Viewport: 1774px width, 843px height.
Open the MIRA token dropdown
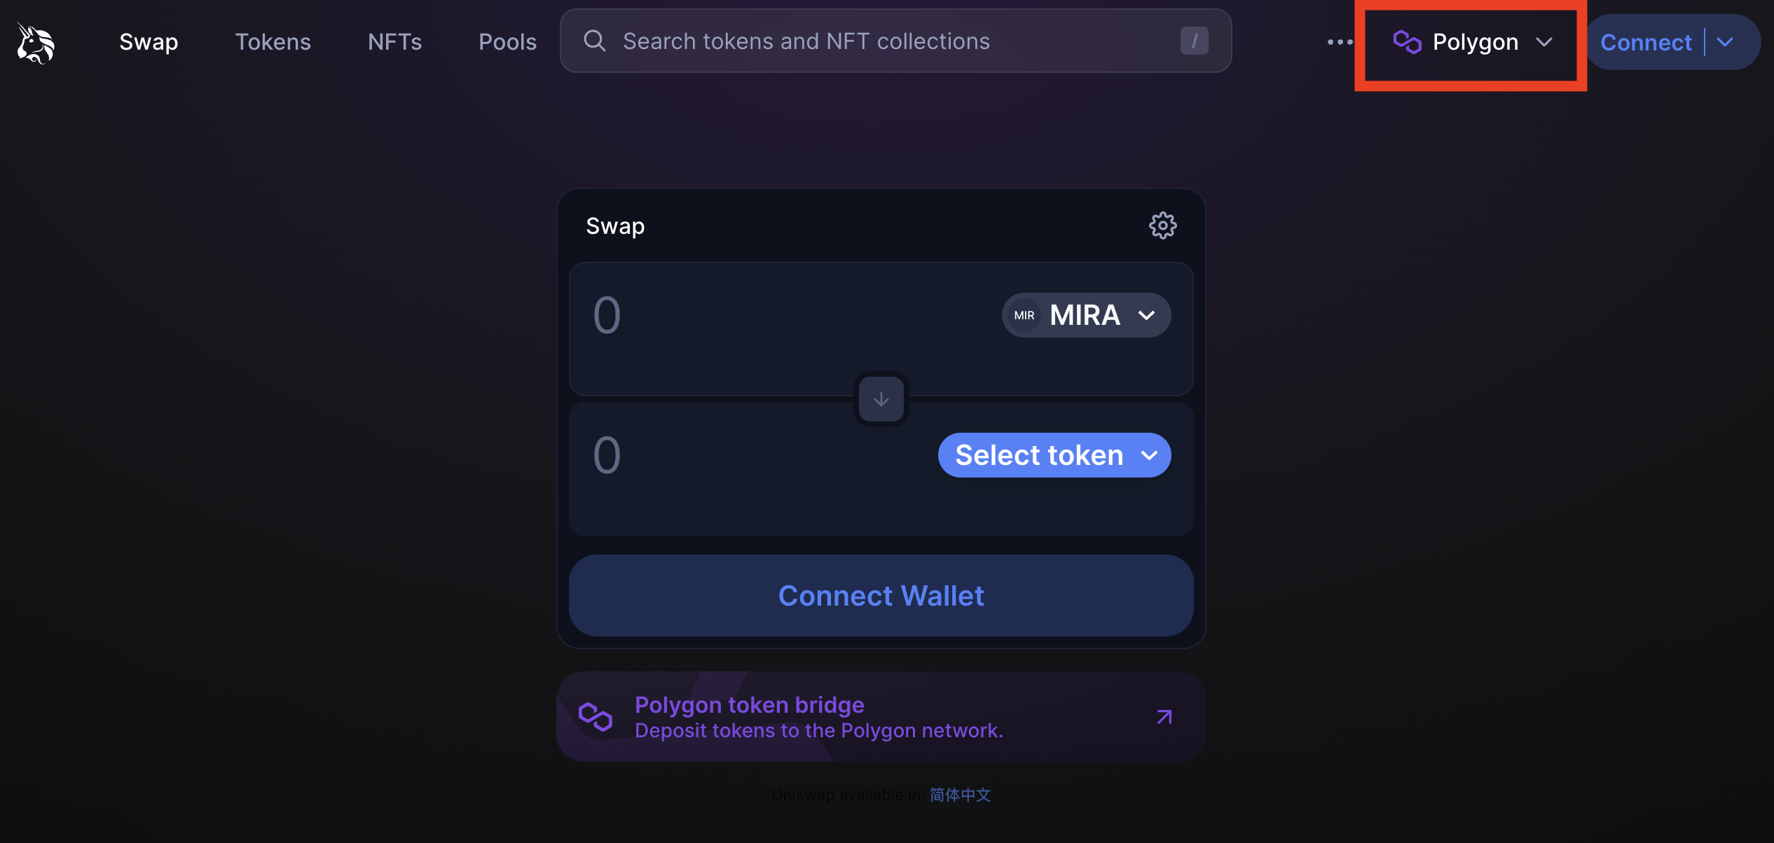point(1085,316)
